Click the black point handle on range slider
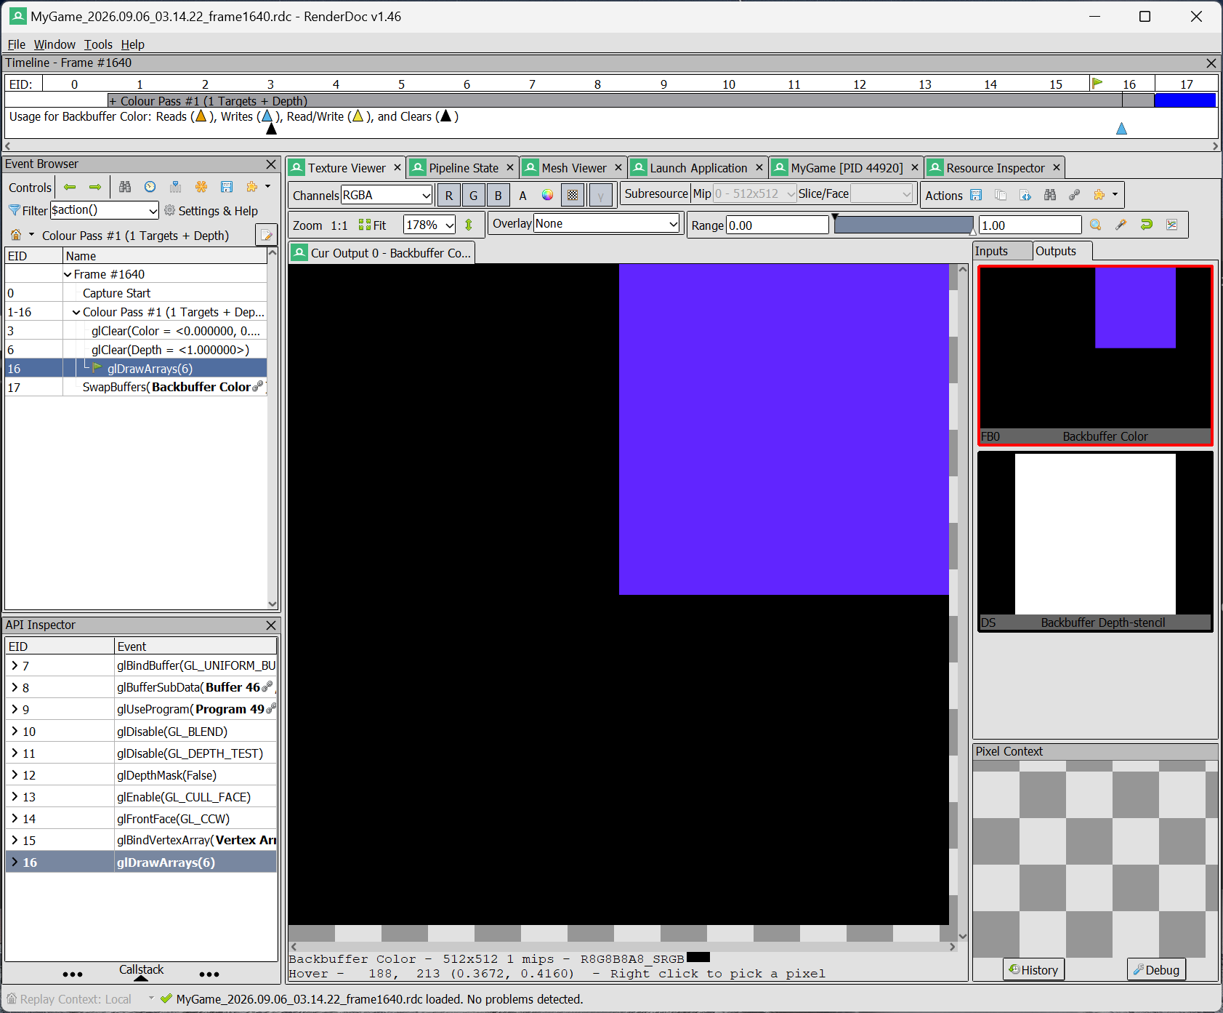The height and width of the screenshot is (1013, 1223). tap(836, 217)
